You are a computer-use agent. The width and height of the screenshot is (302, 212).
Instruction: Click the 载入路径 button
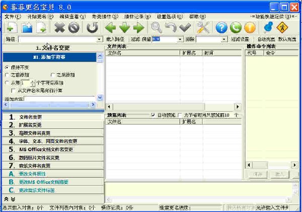pyautogui.click(x=115, y=39)
